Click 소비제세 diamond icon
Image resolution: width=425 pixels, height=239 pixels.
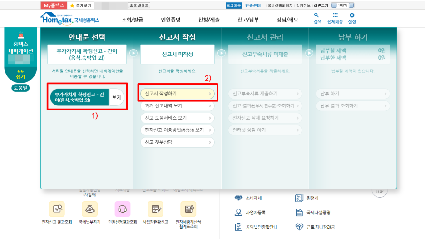238,198
